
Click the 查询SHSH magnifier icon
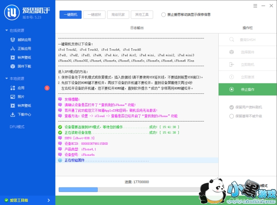click(x=232, y=40)
